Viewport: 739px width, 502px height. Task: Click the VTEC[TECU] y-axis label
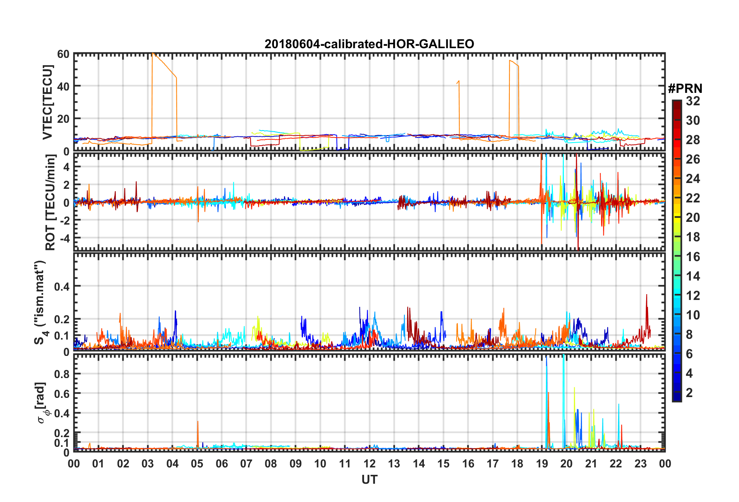[x=48, y=102]
